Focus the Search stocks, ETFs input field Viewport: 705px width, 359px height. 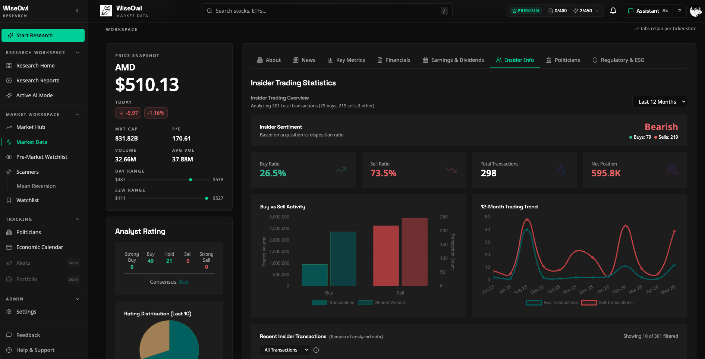point(327,11)
